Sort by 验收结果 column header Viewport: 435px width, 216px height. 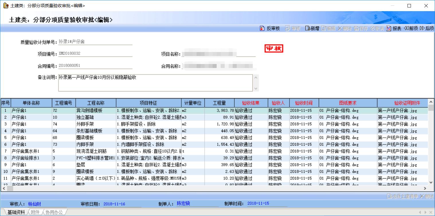click(251, 103)
